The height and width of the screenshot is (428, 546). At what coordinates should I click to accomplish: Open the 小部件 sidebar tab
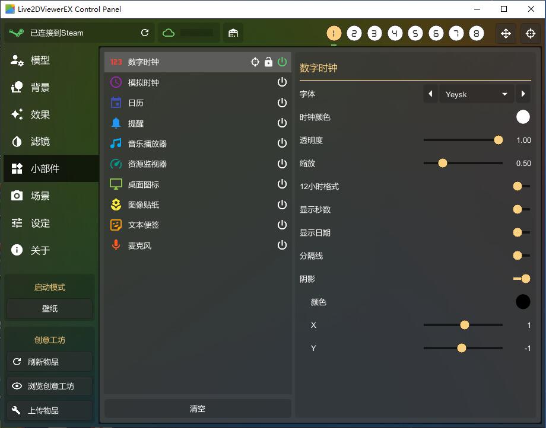(x=51, y=168)
